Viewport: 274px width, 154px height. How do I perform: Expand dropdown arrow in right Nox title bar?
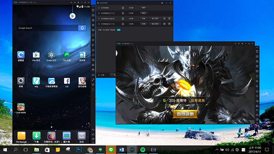point(235,44)
